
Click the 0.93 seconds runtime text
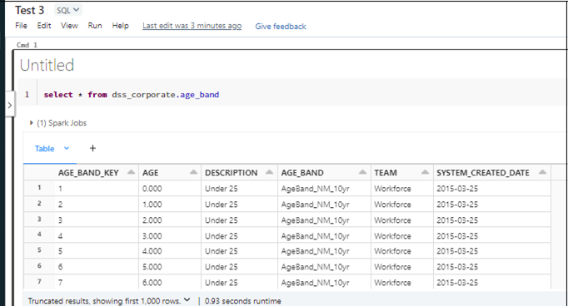point(242,301)
